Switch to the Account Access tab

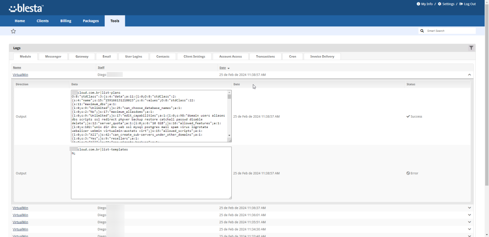pyautogui.click(x=230, y=57)
